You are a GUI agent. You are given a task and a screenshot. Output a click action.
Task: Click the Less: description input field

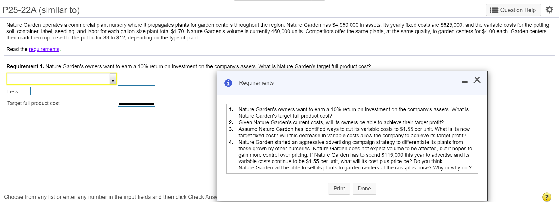73,91
